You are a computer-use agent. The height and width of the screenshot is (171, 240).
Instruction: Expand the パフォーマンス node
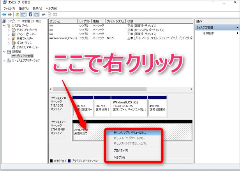tap(9, 43)
